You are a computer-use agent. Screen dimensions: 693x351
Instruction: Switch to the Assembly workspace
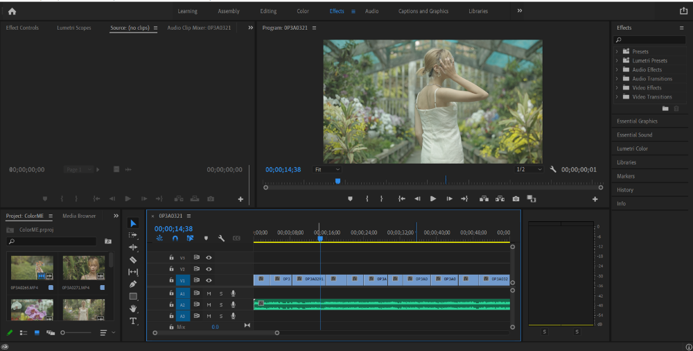229,11
